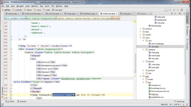The width and height of the screenshot is (191, 107).
Task: Click the div.order-view breadcrumb
Action: pyautogui.click(x=15, y=18)
